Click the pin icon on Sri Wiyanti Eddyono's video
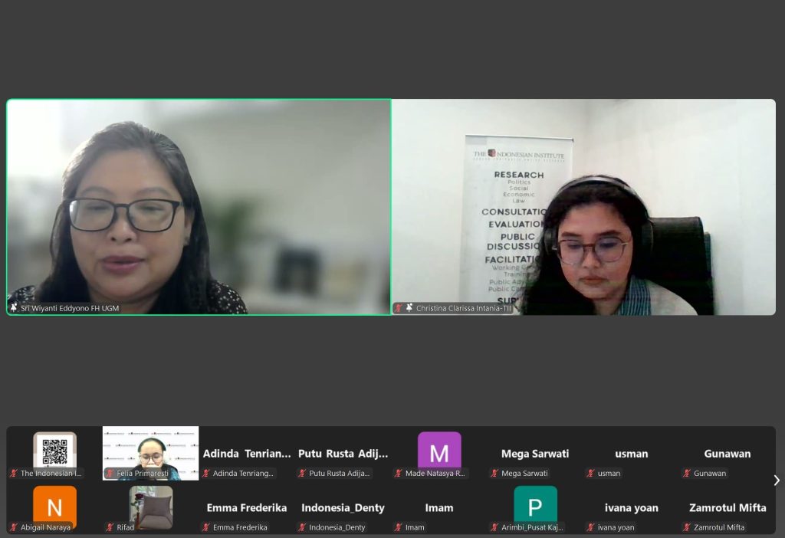The width and height of the screenshot is (785, 538). (14, 308)
